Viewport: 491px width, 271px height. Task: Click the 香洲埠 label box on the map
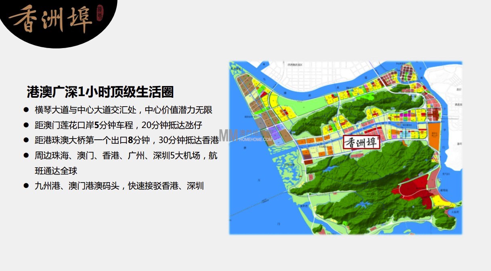click(361, 142)
